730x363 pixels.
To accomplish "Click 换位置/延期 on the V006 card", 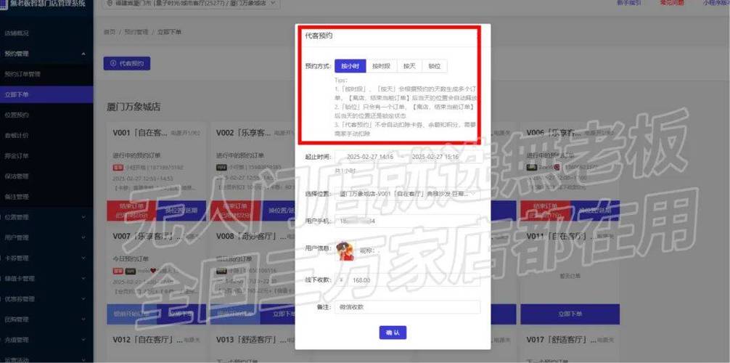I will coord(594,211).
